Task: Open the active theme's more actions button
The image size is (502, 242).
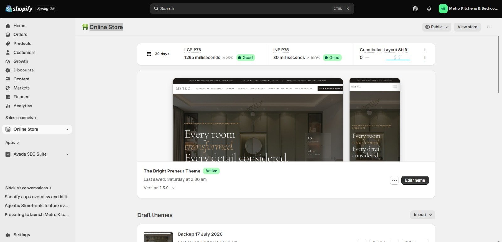Action: tap(394, 180)
